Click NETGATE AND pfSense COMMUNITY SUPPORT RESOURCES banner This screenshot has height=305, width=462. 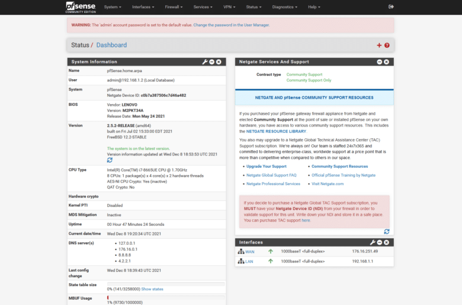[314, 98]
